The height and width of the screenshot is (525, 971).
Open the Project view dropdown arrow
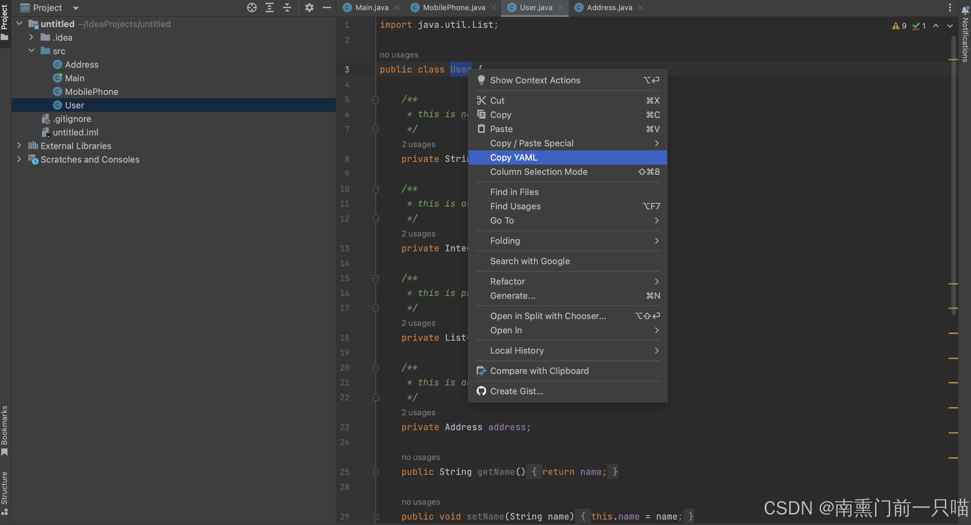click(76, 8)
